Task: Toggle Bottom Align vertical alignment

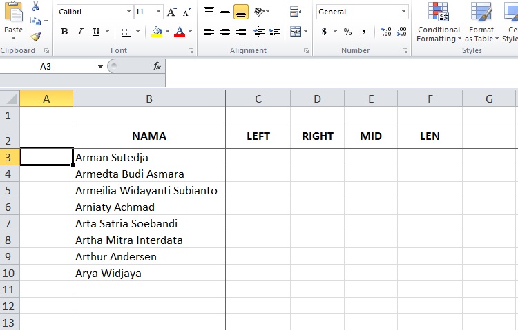Action: click(241, 12)
